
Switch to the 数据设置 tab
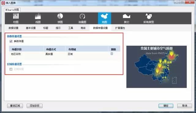[x=13, y=28]
